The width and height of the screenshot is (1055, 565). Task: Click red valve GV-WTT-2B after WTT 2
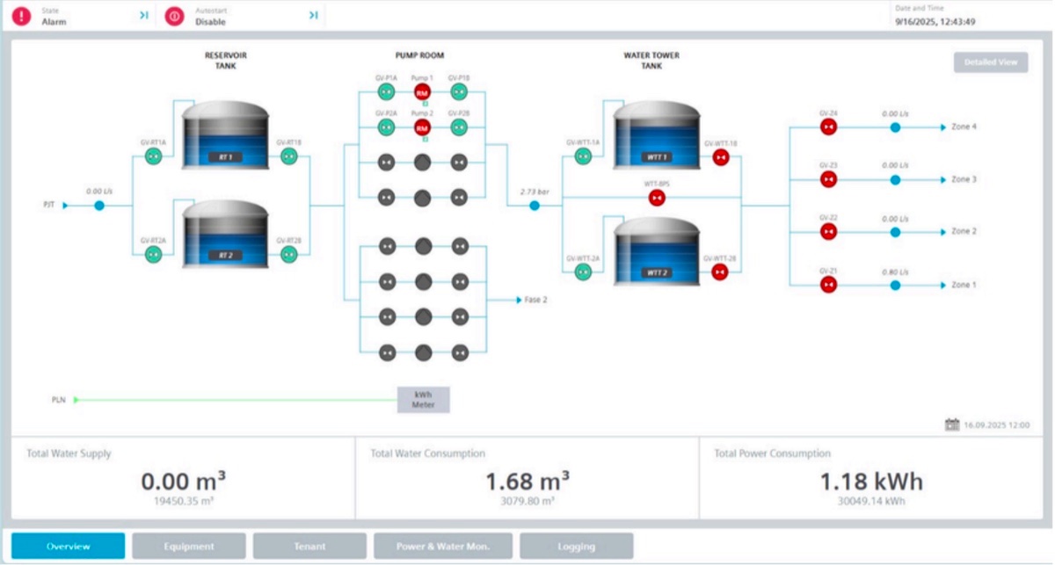pos(720,272)
